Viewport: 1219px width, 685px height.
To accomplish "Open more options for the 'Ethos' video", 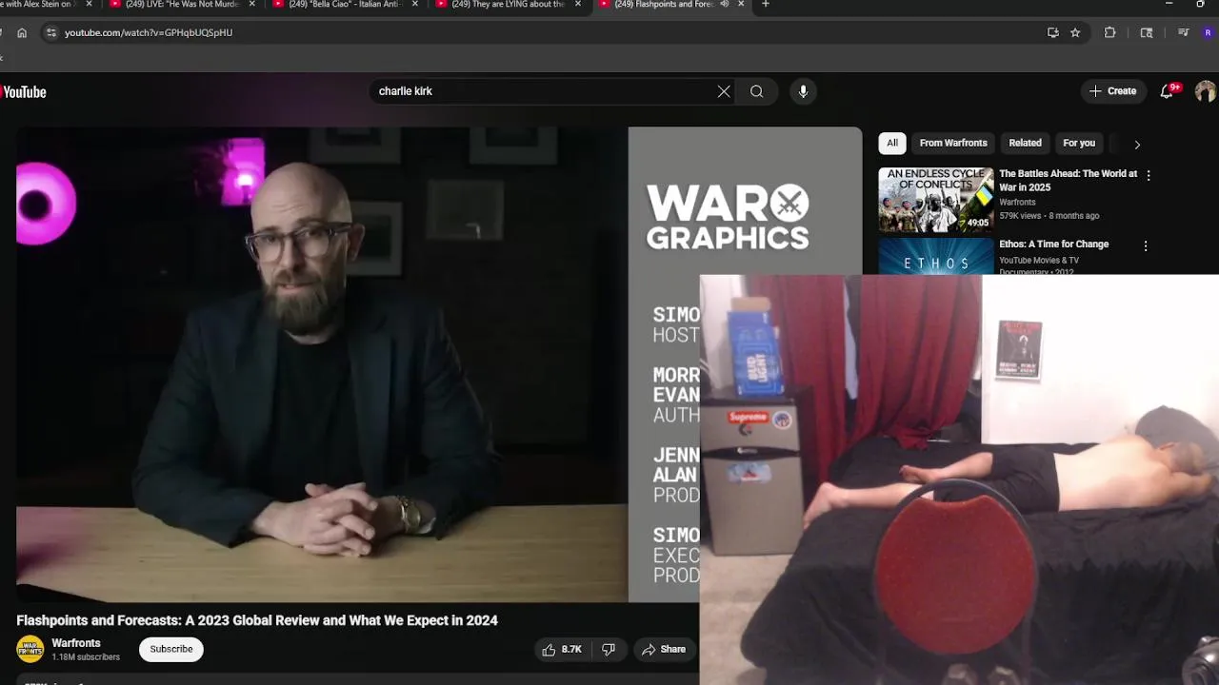I will click(x=1146, y=245).
